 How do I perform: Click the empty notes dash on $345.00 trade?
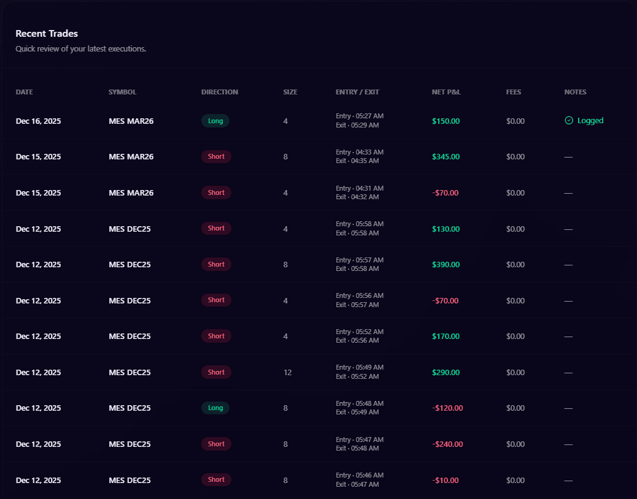(x=568, y=157)
